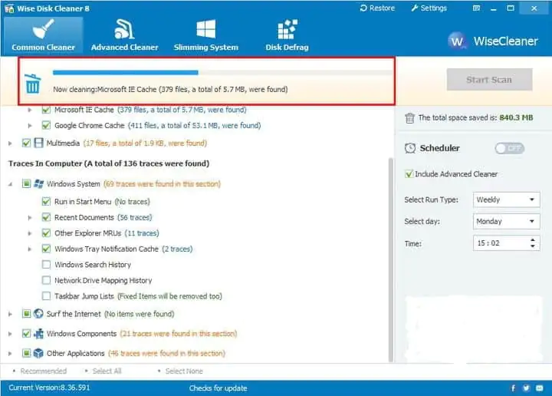Enable the Windows Search History checkbox
552x396 pixels.
47,265
